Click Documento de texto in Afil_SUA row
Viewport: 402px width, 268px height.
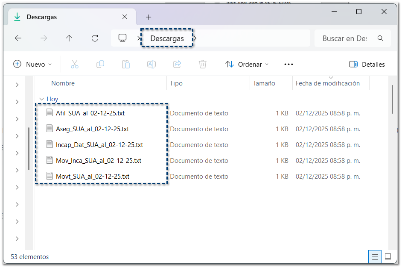(x=199, y=113)
